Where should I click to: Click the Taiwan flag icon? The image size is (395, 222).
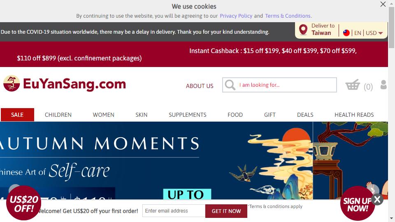346,33
